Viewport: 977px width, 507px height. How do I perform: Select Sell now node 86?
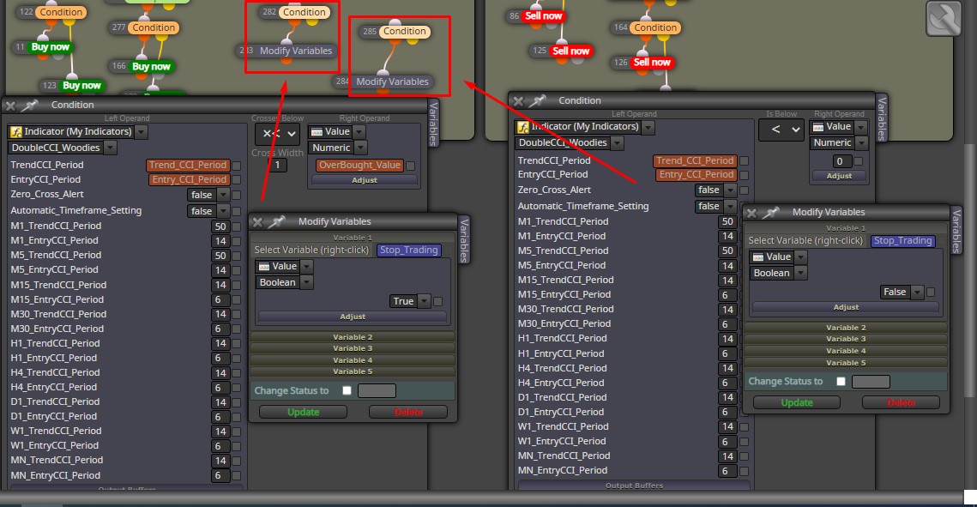point(543,15)
